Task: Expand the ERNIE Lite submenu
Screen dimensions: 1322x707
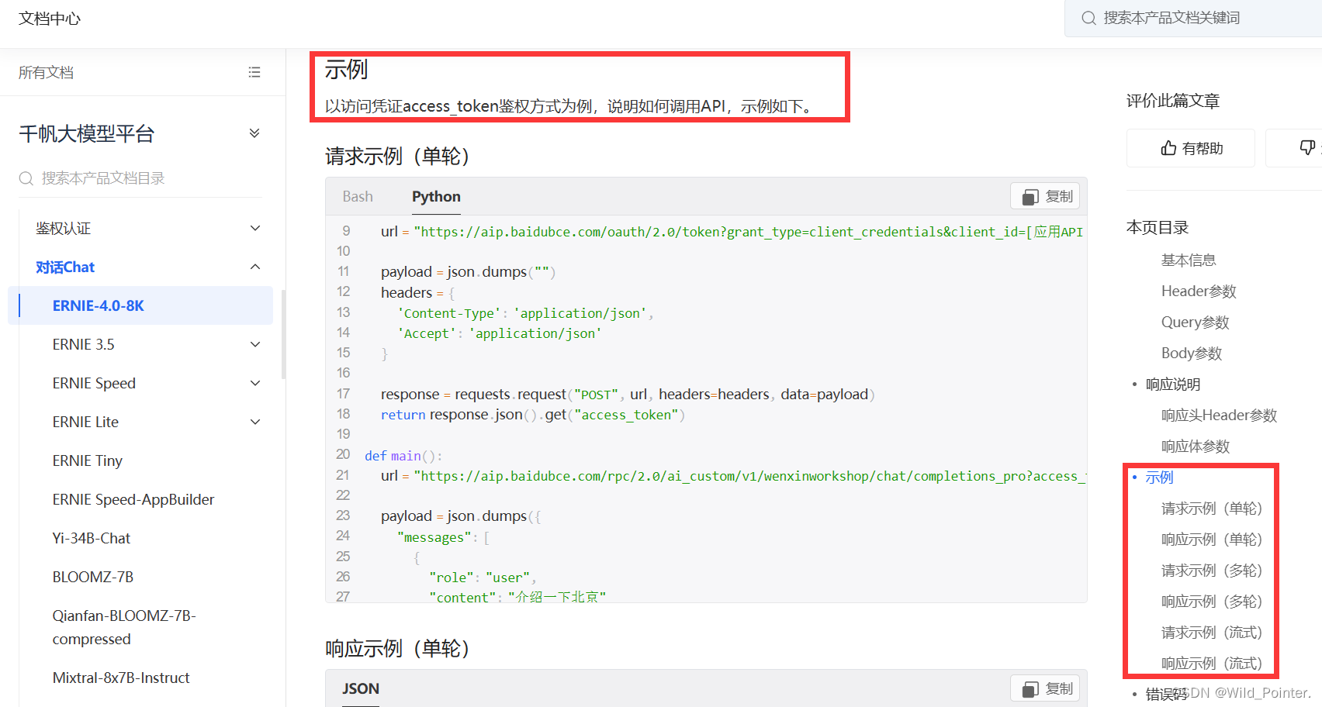Action: [x=254, y=421]
